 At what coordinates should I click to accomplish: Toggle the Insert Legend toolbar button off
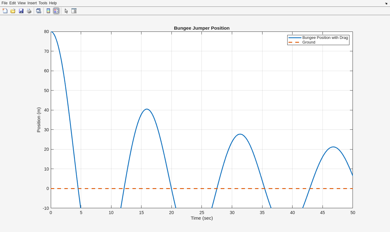tap(56, 11)
